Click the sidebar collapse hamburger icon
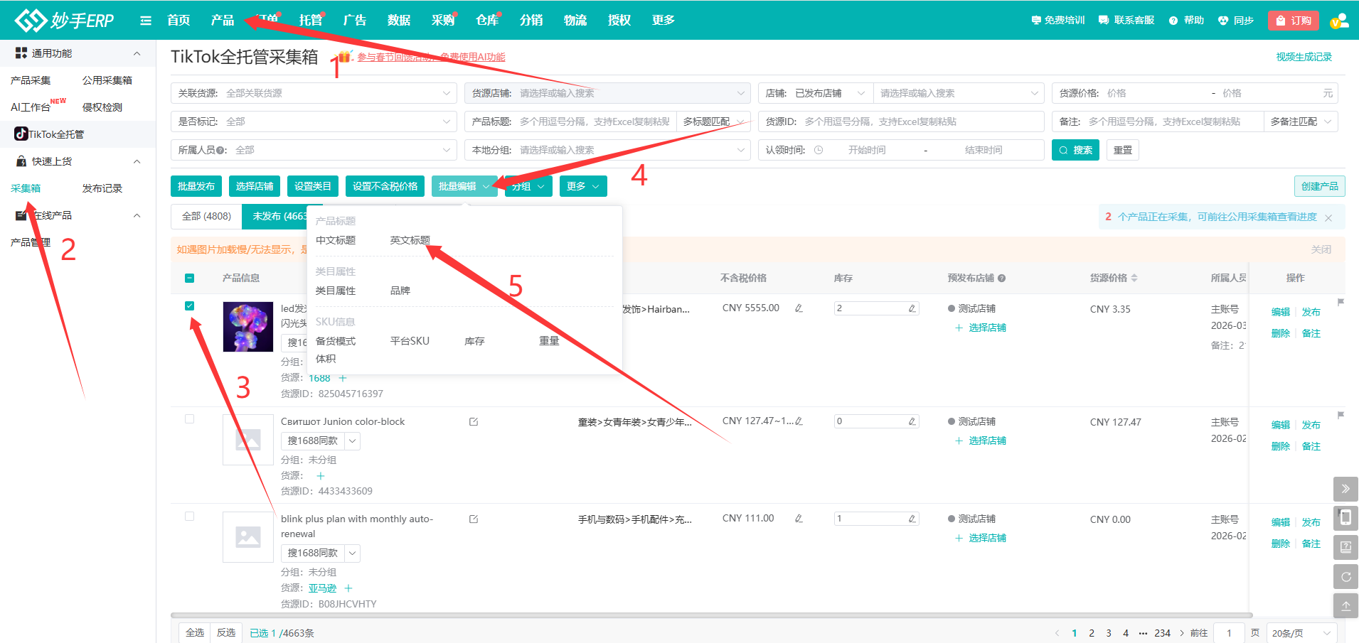 click(146, 21)
